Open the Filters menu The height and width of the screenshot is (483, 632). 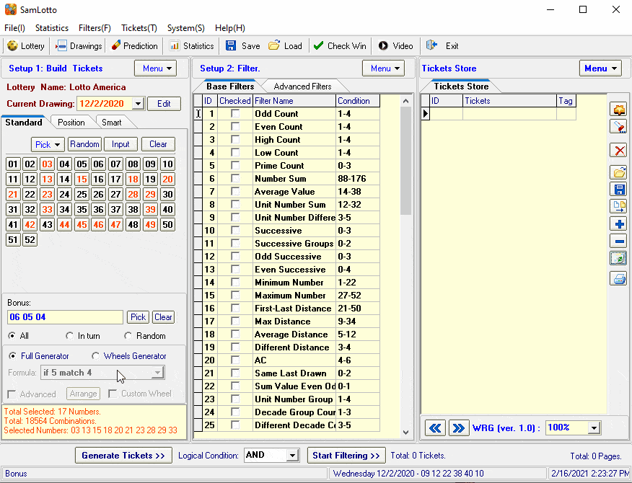coord(95,28)
